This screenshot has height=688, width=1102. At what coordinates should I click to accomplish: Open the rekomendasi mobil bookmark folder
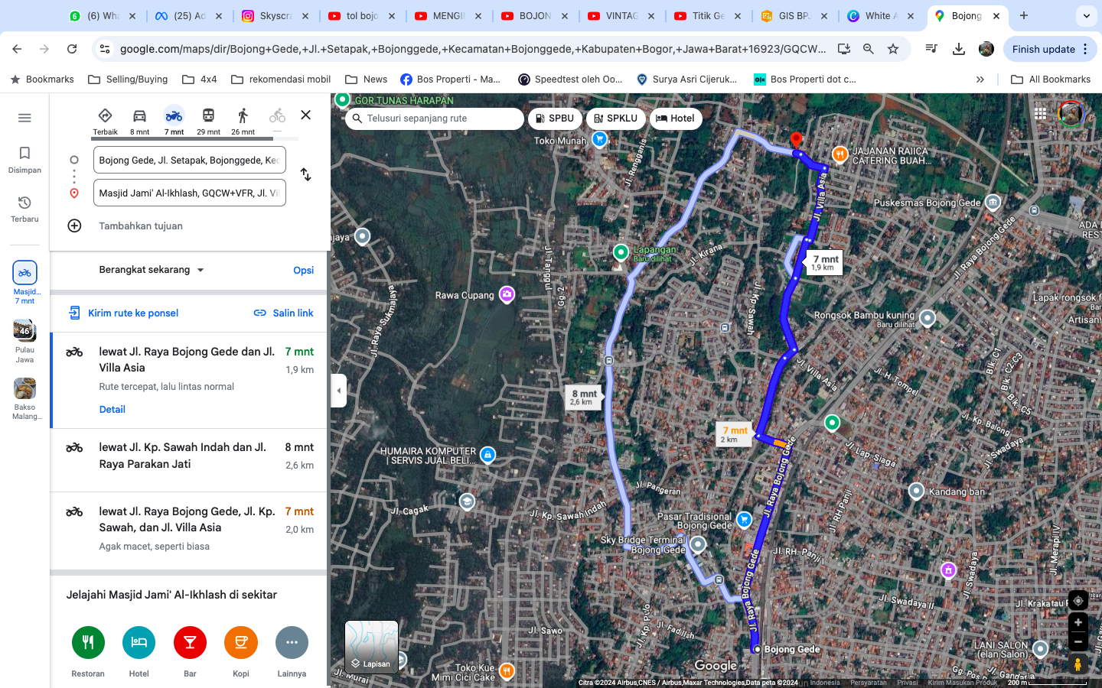[281, 80]
